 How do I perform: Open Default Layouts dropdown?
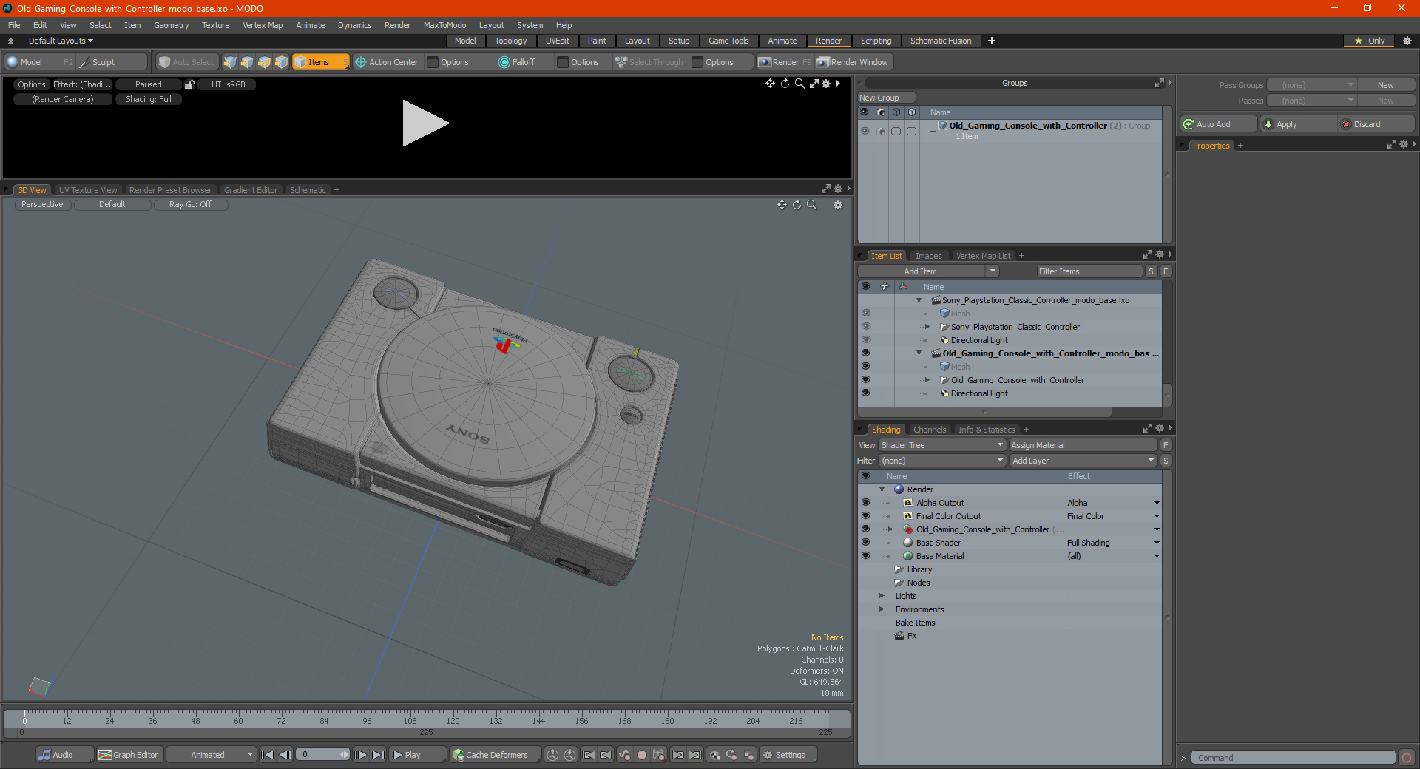[61, 41]
